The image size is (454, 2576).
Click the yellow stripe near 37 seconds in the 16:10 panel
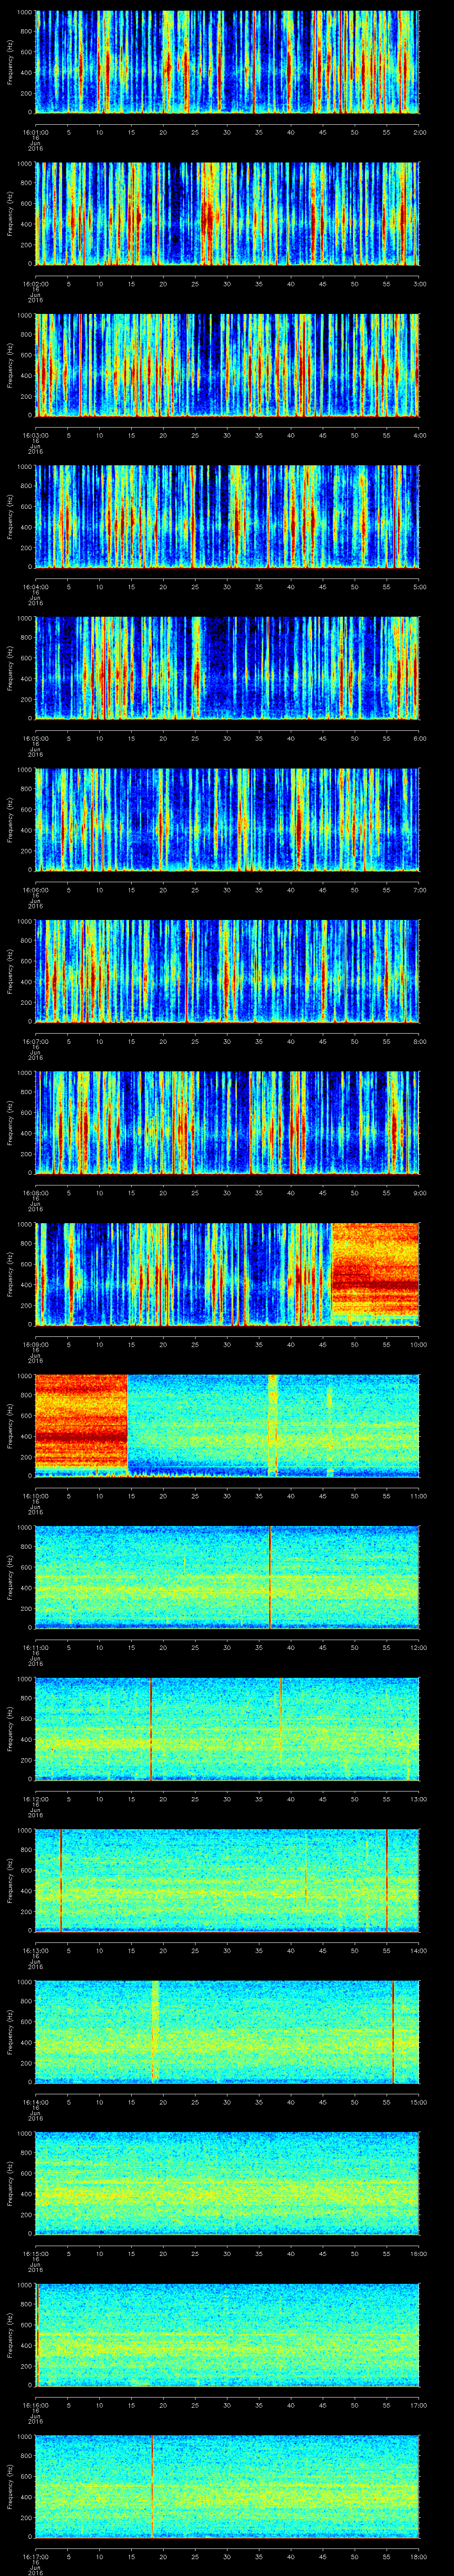[x=272, y=1425]
